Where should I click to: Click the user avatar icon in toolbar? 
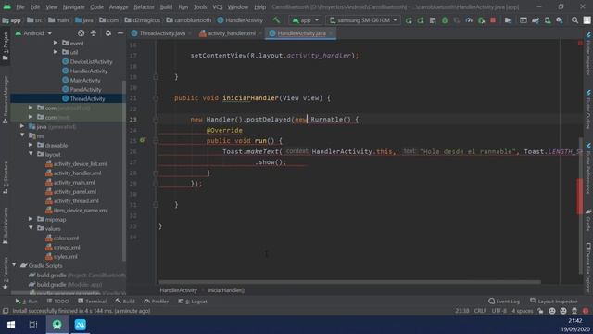coord(587,20)
